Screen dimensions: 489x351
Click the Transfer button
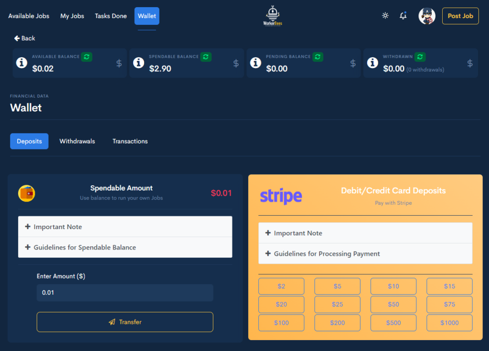125,322
